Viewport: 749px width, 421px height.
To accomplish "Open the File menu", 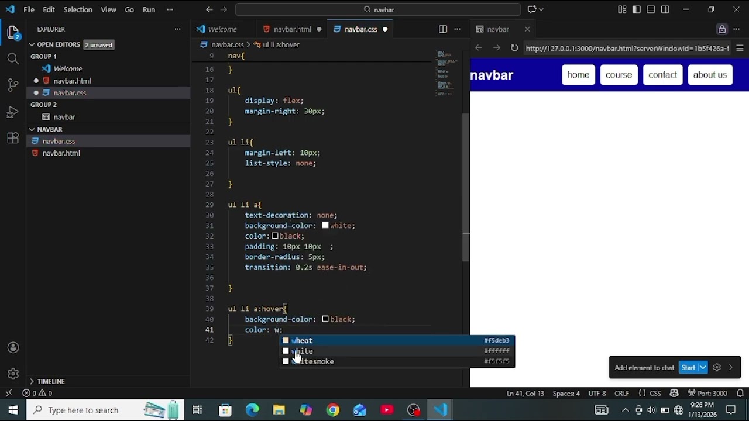I will (x=29, y=9).
